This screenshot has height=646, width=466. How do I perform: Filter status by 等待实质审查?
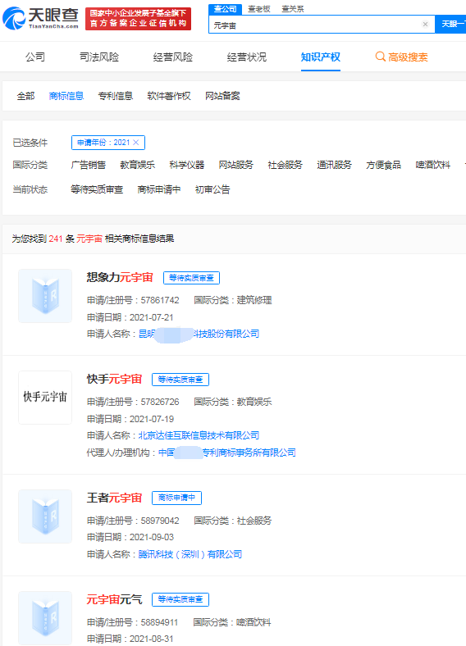coord(97,189)
